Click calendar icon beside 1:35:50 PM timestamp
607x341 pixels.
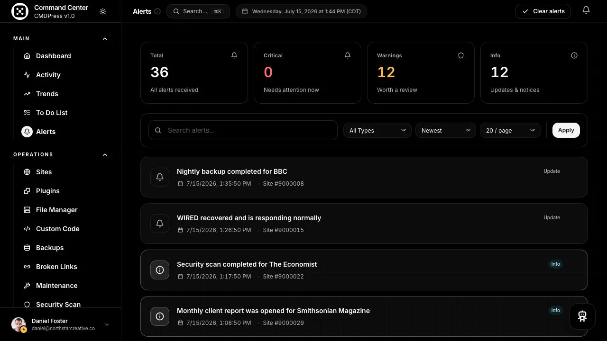pos(180,184)
